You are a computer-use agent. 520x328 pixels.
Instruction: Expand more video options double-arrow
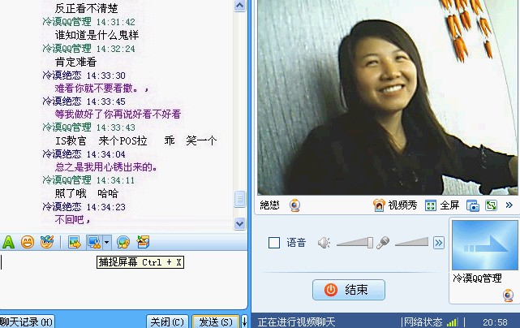[x=509, y=205]
